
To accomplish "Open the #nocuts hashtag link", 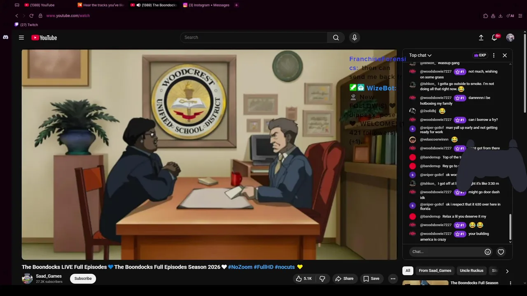I will pyautogui.click(x=285, y=267).
